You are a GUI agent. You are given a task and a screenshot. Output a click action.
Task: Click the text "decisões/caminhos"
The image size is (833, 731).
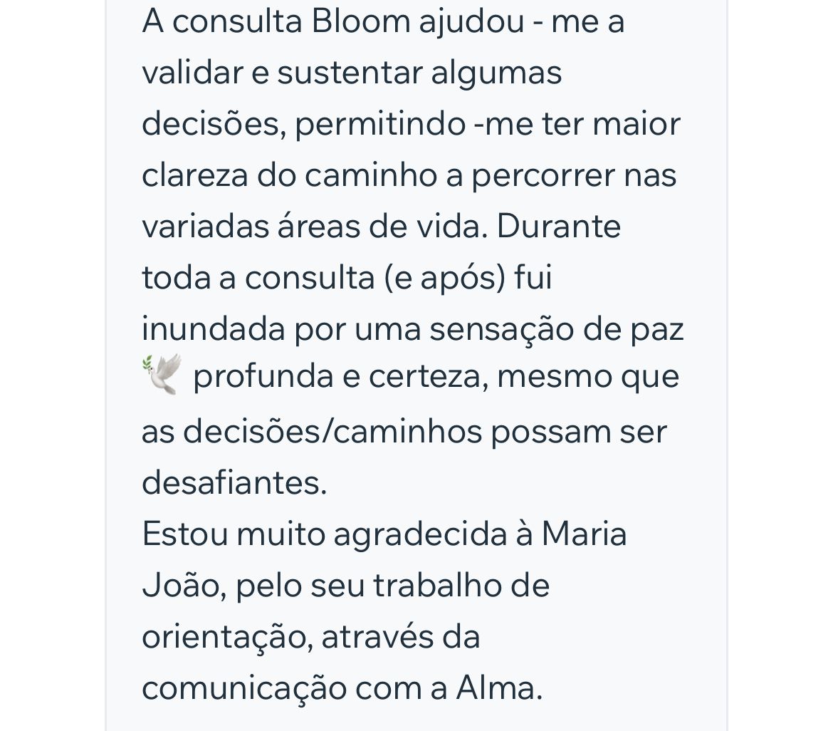tap(332, 431)
